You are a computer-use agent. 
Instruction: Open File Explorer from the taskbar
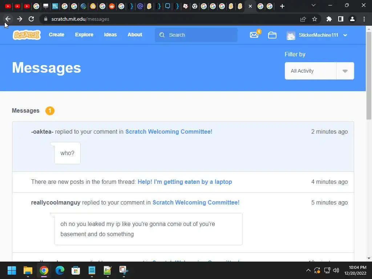coord(28,270)
